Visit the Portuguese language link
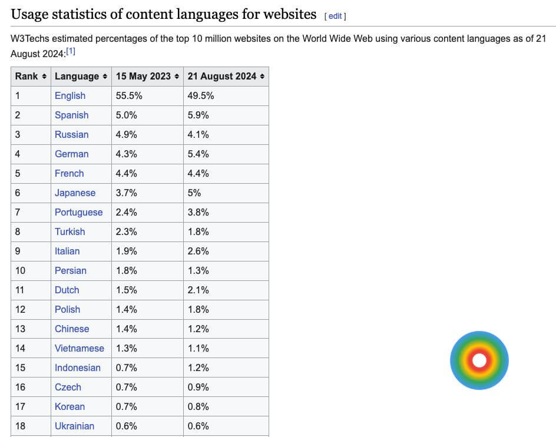The width and height of the screenshot is (556, 437). pyautogui.click(x=78, y=212)
